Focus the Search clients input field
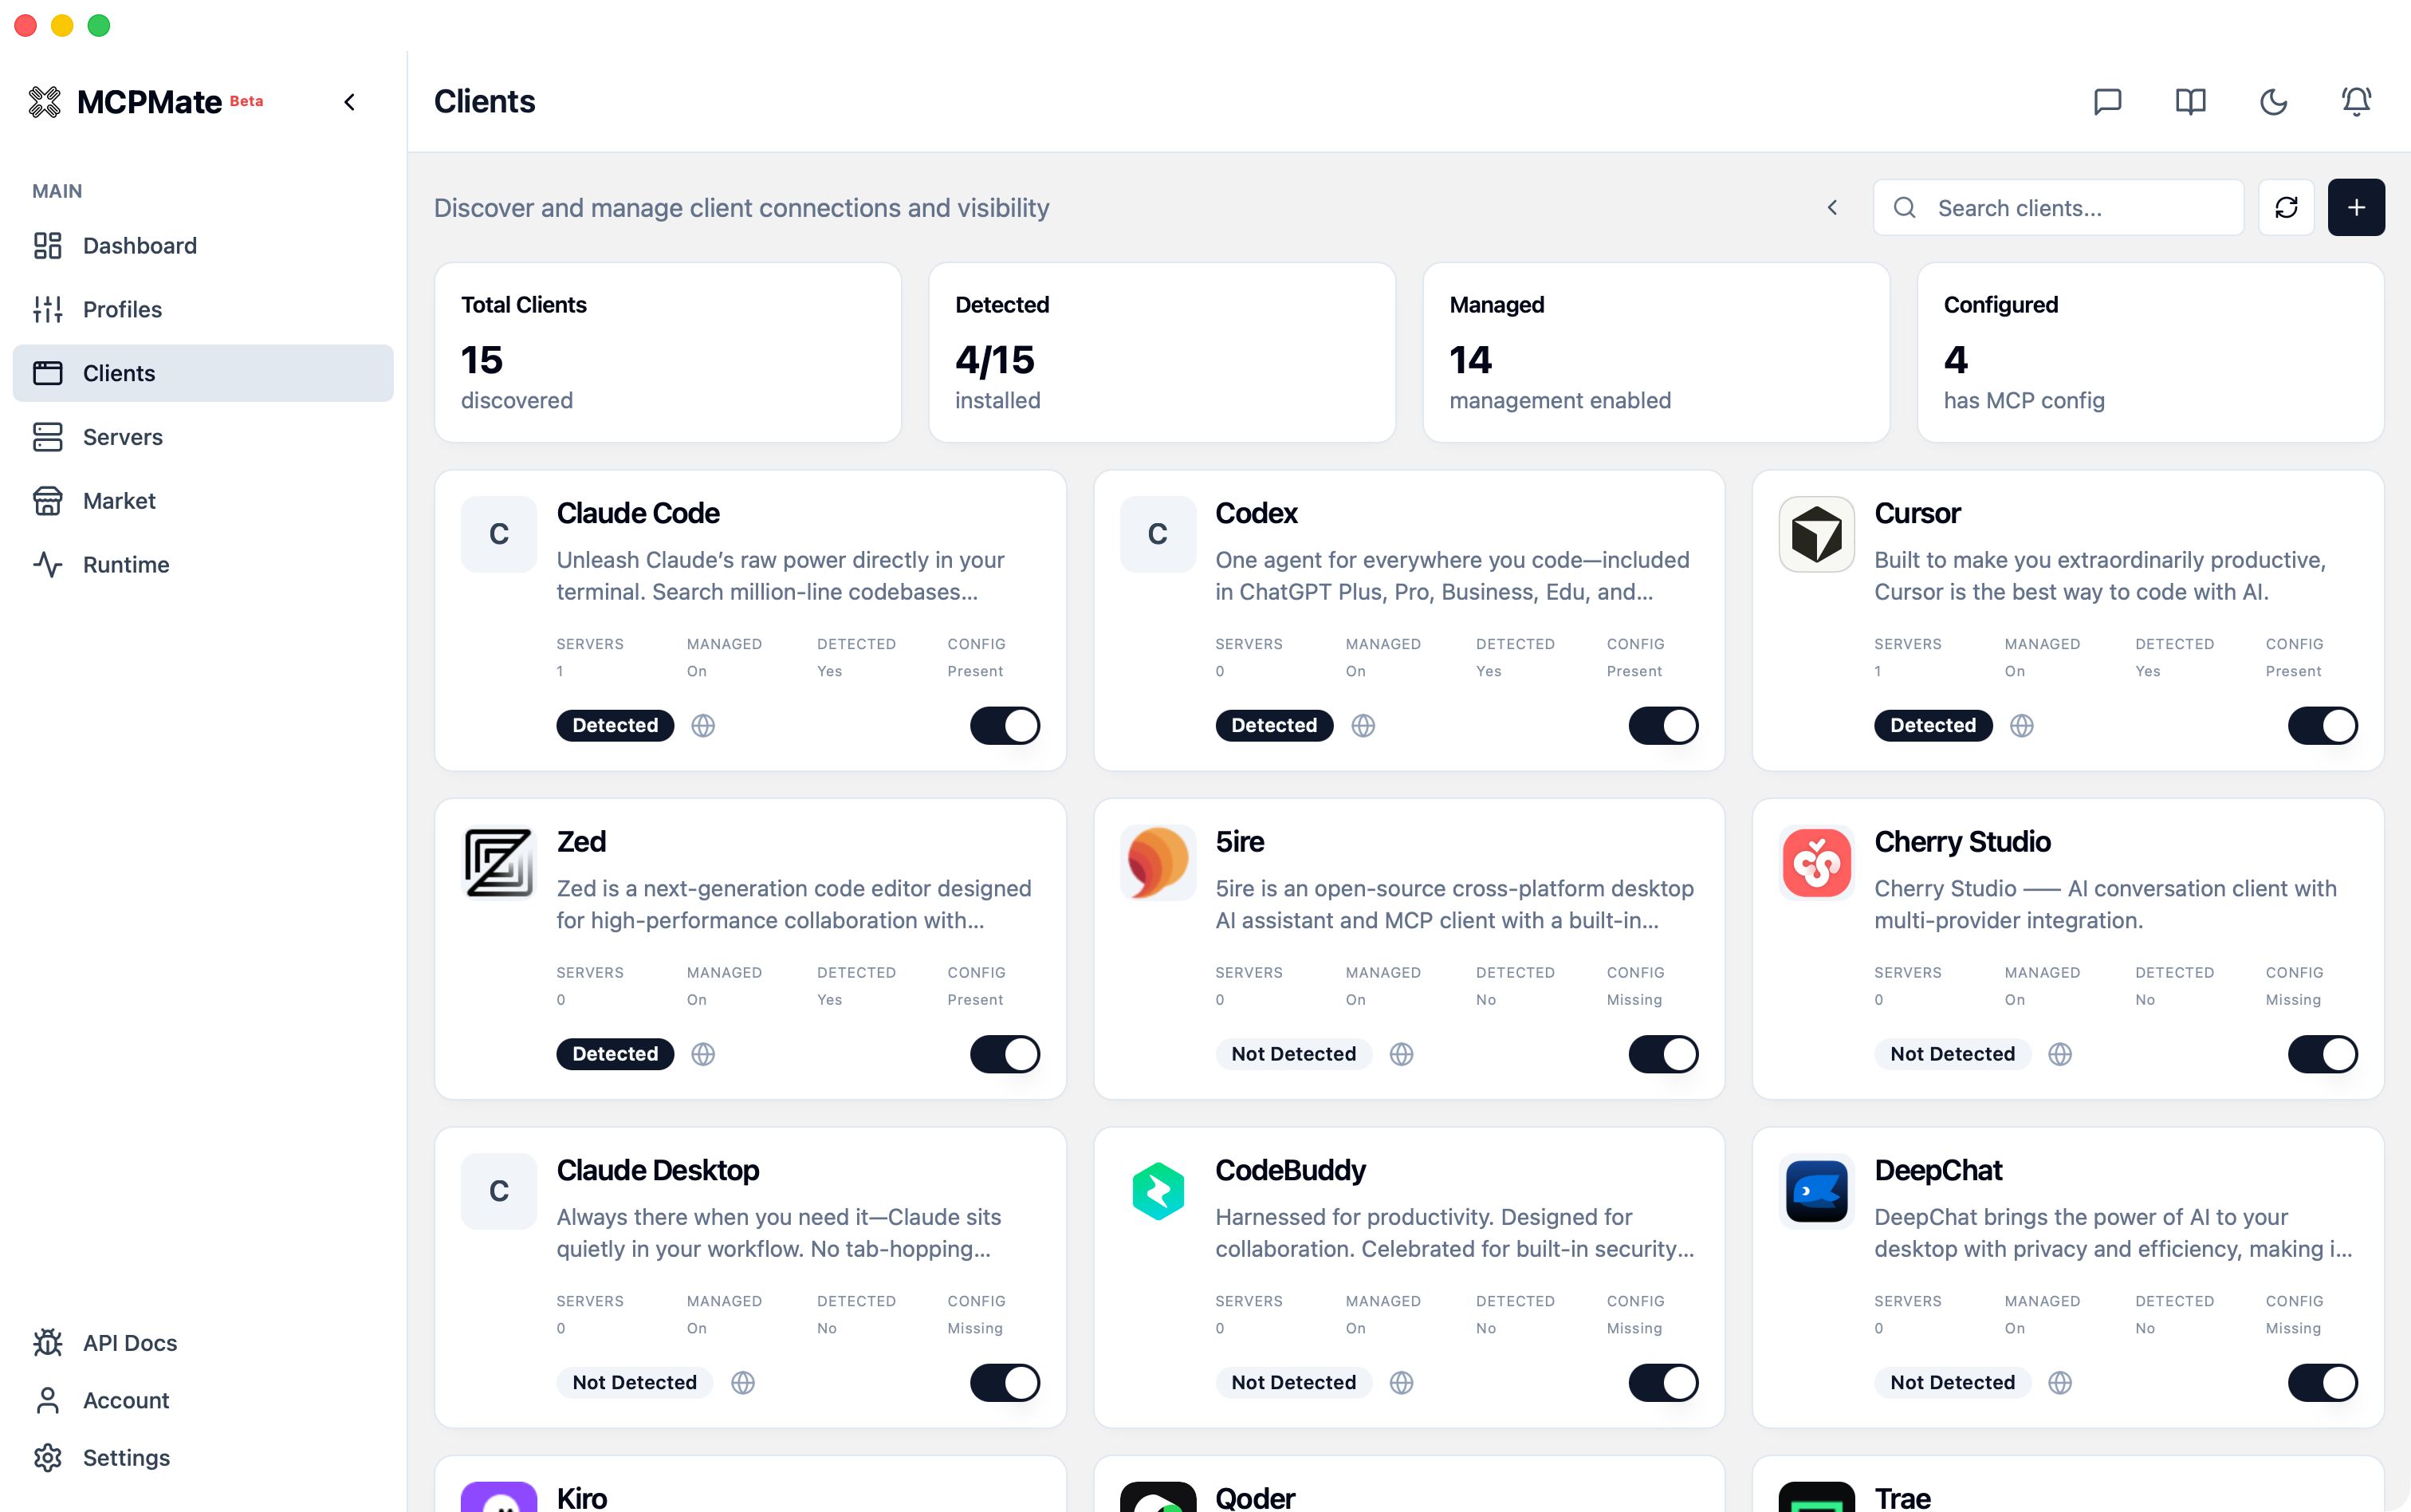The height and width of the screenshot is (1512, 2411). coord(2058,207)
